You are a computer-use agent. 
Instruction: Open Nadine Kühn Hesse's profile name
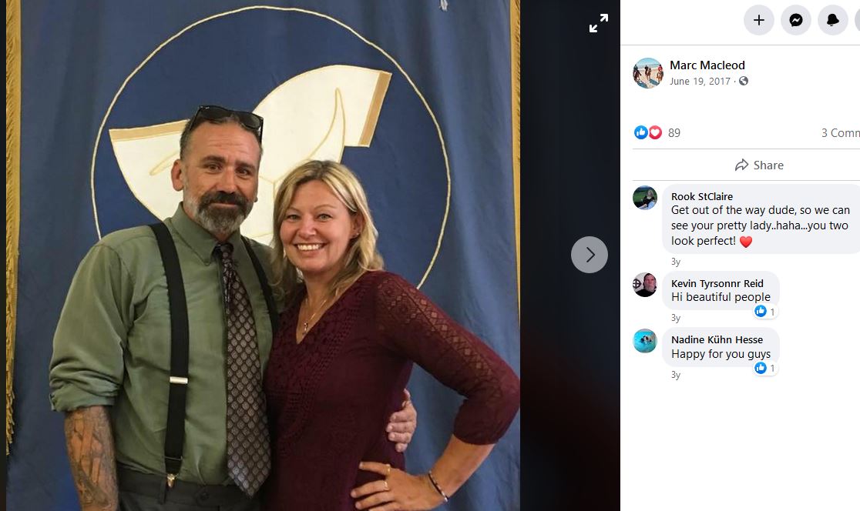(x=717, y=339)
